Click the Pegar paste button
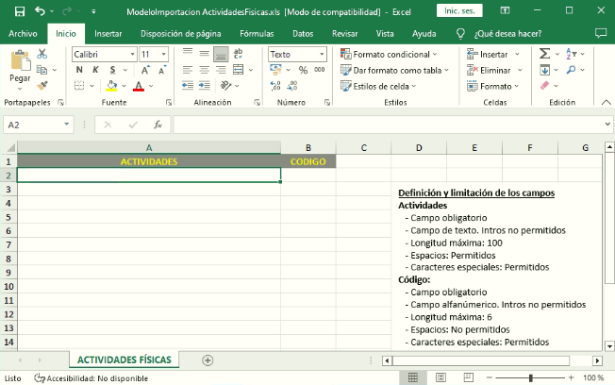 (20, 68)
